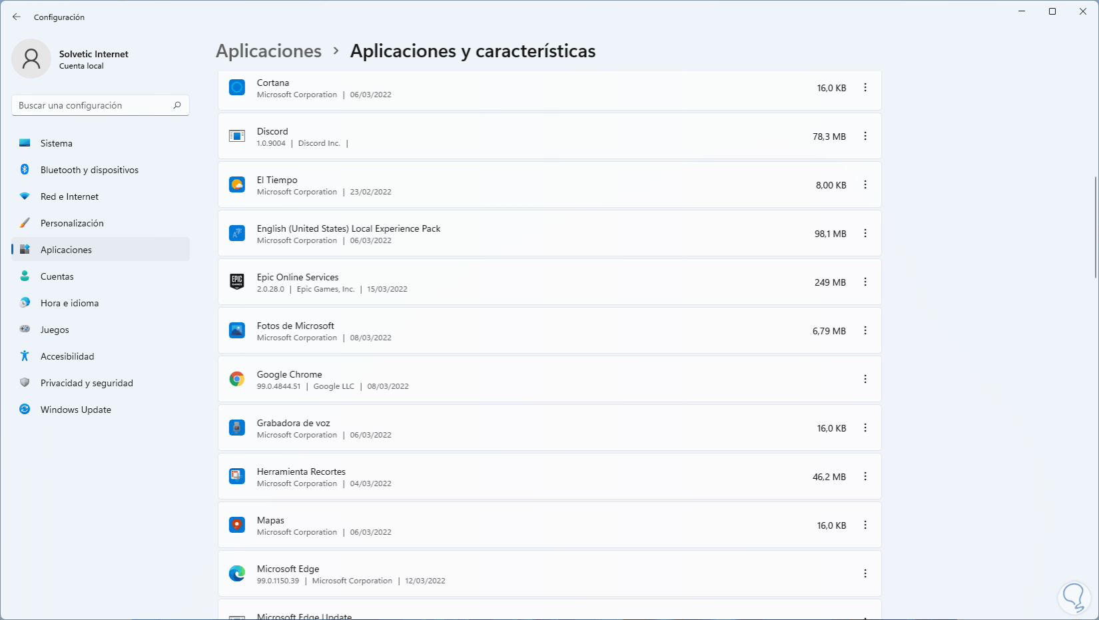Click the Discord app icon
The height and width of the screenshot is (620, 1099).
(237, 137)
